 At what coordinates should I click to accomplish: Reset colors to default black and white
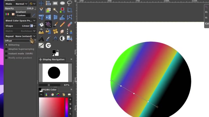coord(53,55)
